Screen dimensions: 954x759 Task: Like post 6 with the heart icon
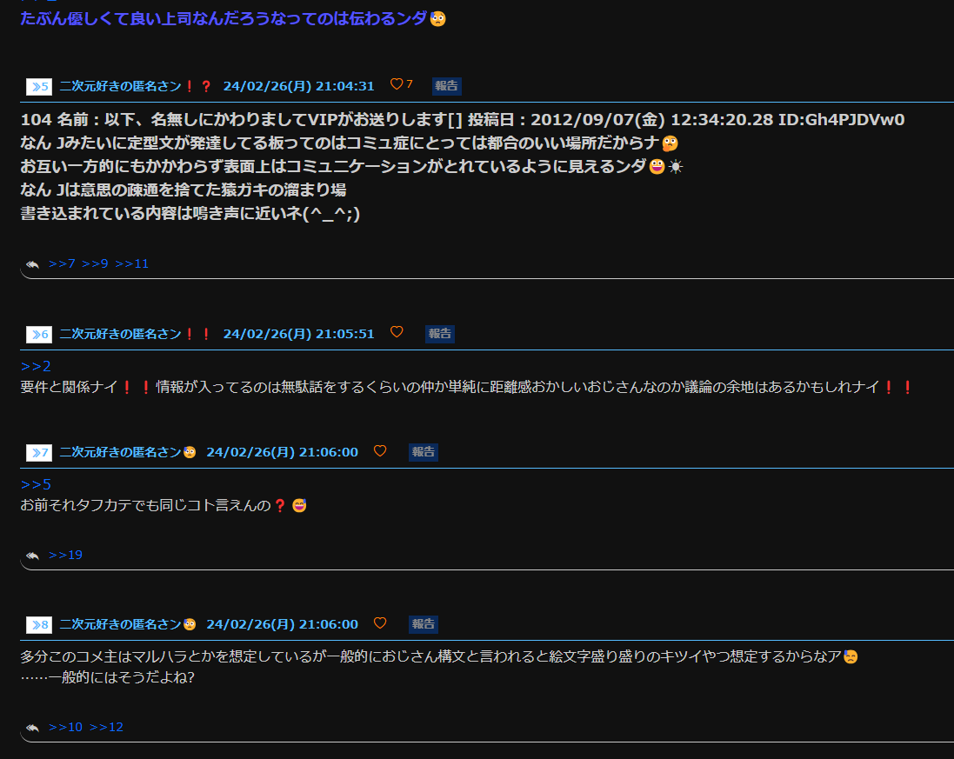[397, 331]
